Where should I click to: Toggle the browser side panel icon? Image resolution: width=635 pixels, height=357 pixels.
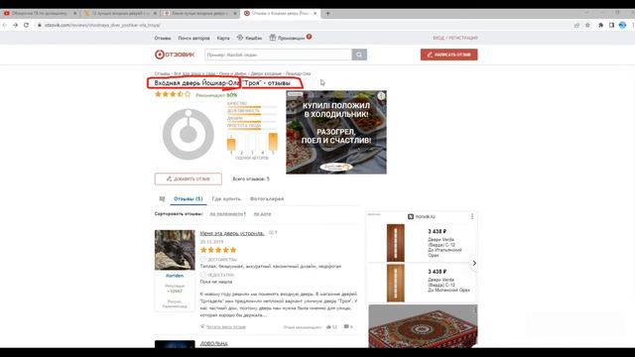coord(611,25)
